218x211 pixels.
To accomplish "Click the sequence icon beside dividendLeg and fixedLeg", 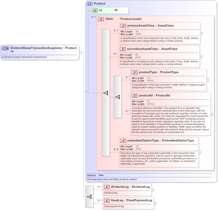I will click(x=89, y=197).
